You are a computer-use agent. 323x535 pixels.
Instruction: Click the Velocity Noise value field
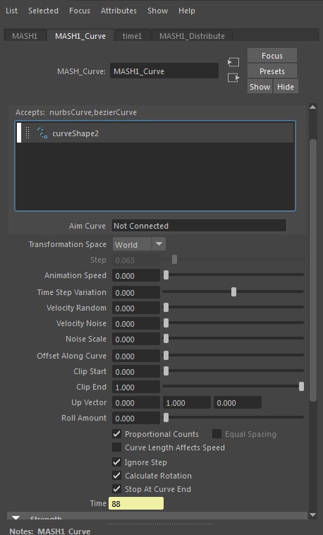pos(135,323)
